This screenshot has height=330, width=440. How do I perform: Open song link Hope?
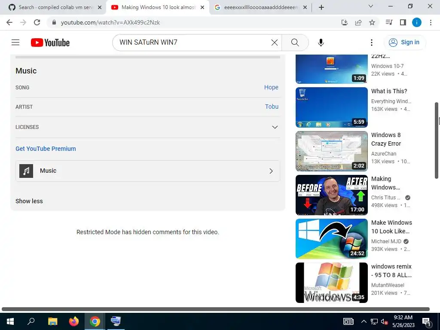pos(271,87)
